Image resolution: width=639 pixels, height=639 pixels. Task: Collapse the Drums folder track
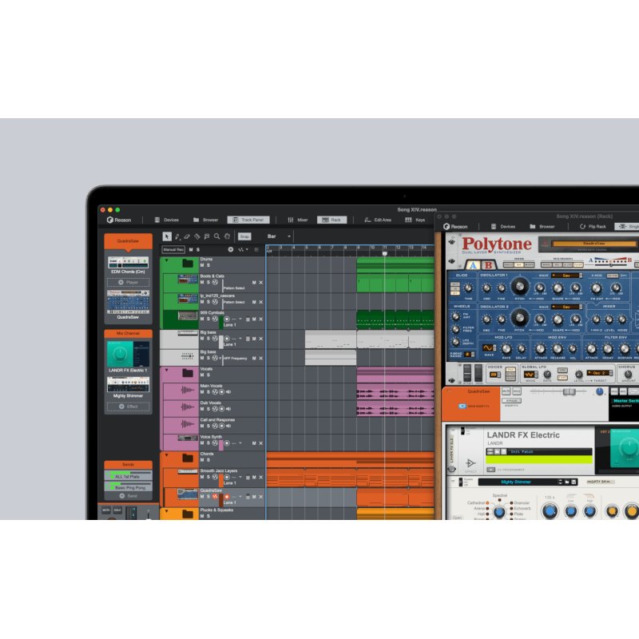coord(167,260)
